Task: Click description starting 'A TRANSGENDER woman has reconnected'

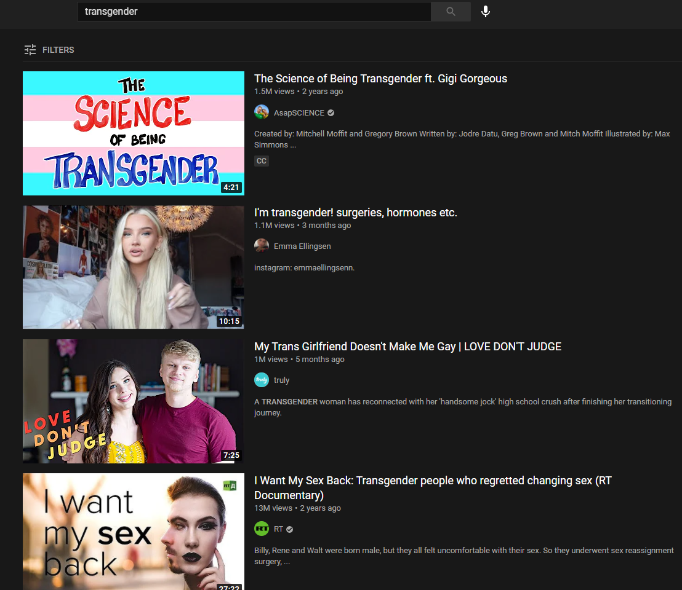Action: click(463, 407)
